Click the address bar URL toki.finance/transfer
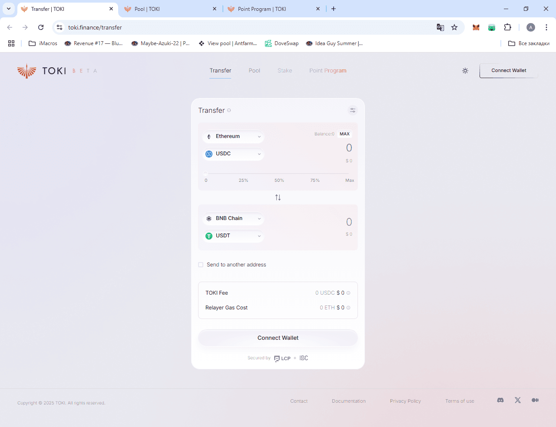 [95, 27]
